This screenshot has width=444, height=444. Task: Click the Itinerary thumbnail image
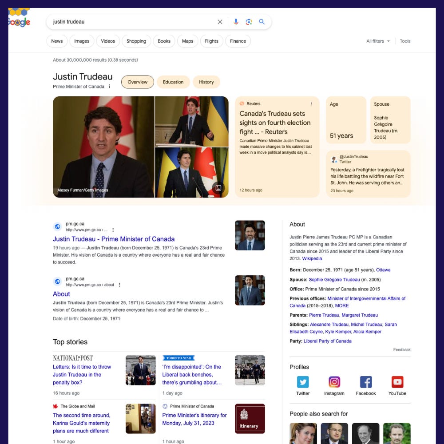point(250,419)
